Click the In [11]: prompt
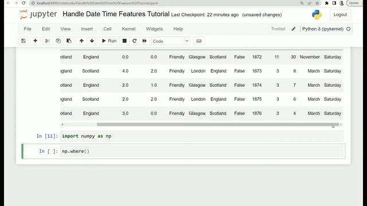This screenshot has width=367, height=206. [x=47, y=136]
